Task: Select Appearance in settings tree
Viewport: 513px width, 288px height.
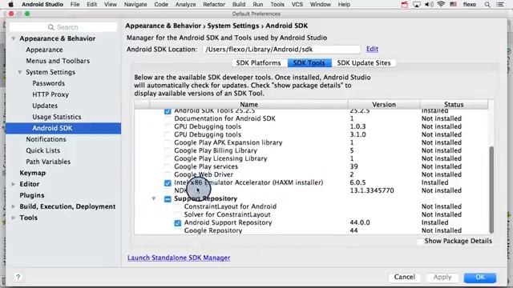Action: tap(45, 50)
